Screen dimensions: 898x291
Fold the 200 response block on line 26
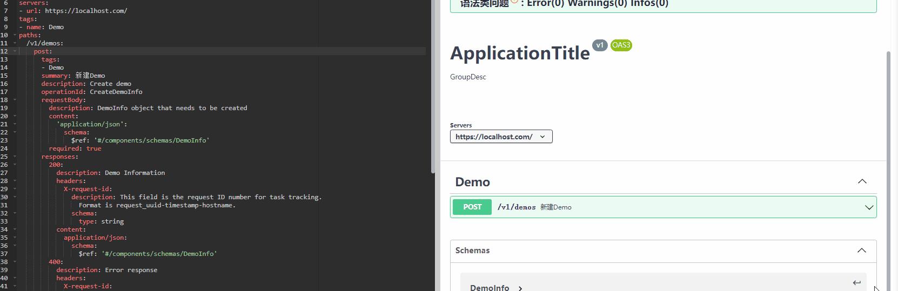pos(15,165)
